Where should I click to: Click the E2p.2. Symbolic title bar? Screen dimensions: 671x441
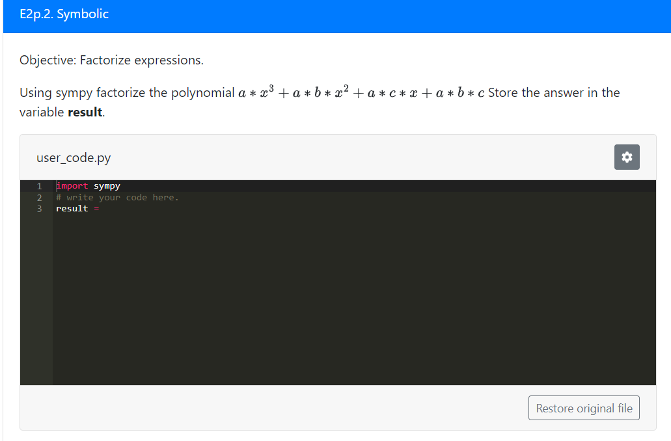click(x=64, y=14)
